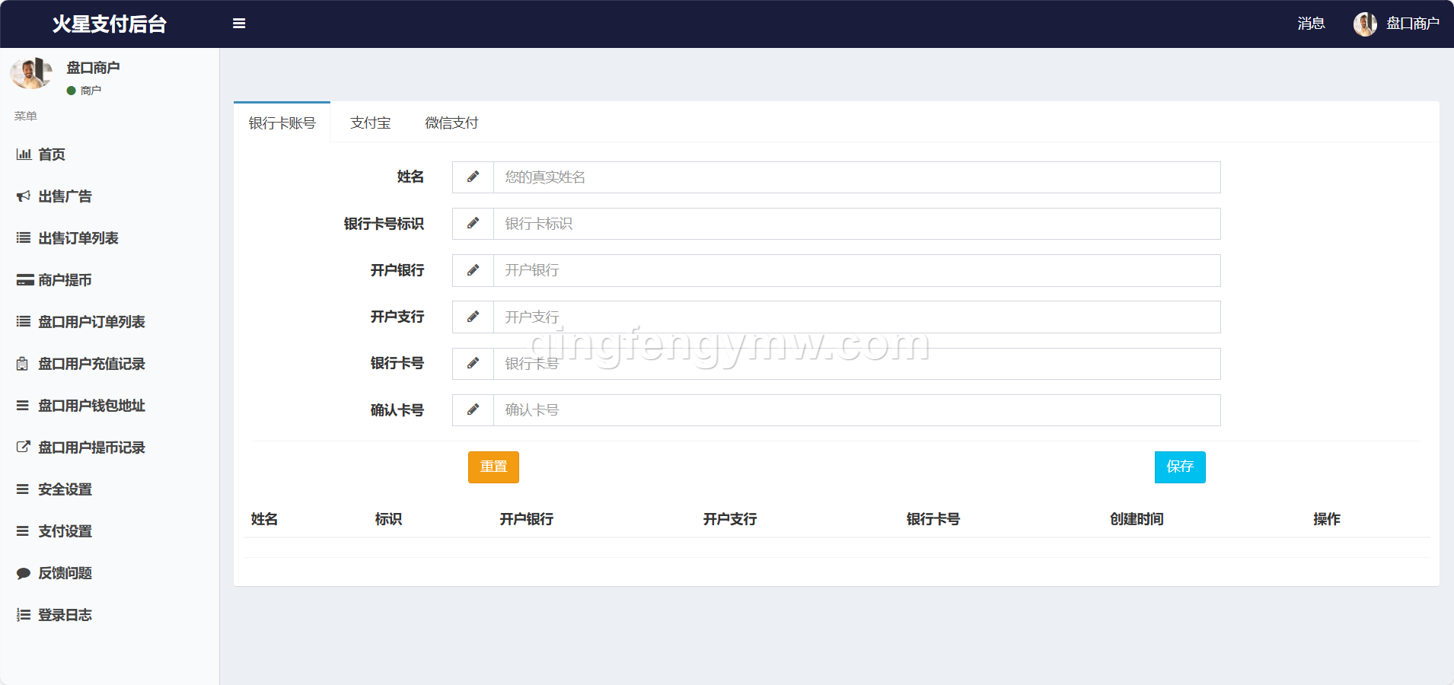1454x685 pixels.
Task: Open the 登录日志 menu item
Action: tap(110, 615)
